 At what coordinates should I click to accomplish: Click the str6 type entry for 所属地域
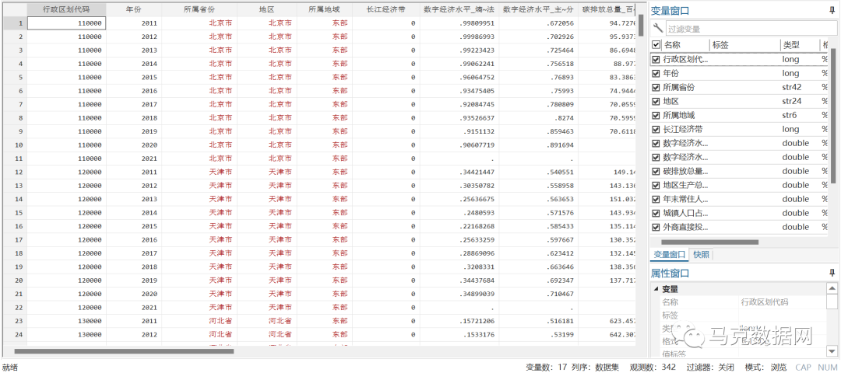click(789, 115)
